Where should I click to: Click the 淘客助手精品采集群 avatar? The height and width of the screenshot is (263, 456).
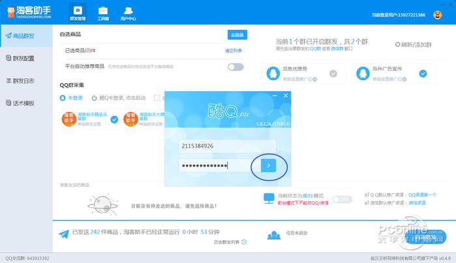pyautogui.click(x=69, y=119)
